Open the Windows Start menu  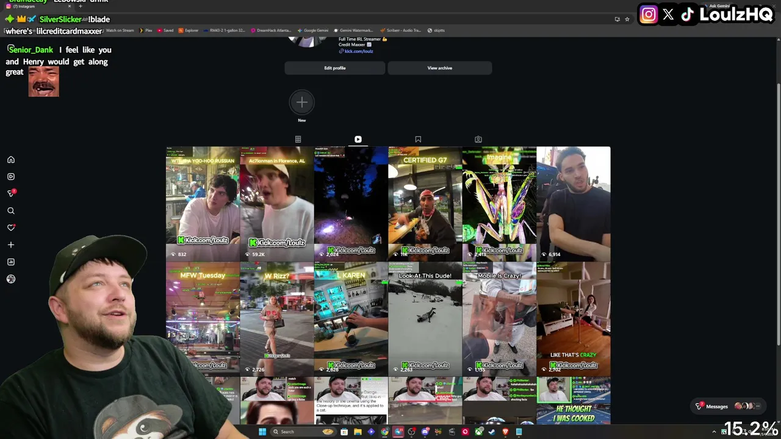pos(262,432)
